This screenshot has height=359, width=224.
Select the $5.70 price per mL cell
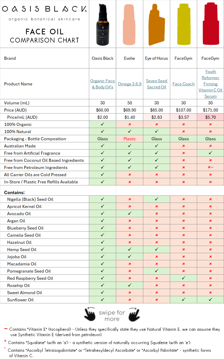pos(210,117)
